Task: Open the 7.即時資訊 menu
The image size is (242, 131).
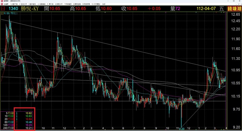Action: pos(68,4)
